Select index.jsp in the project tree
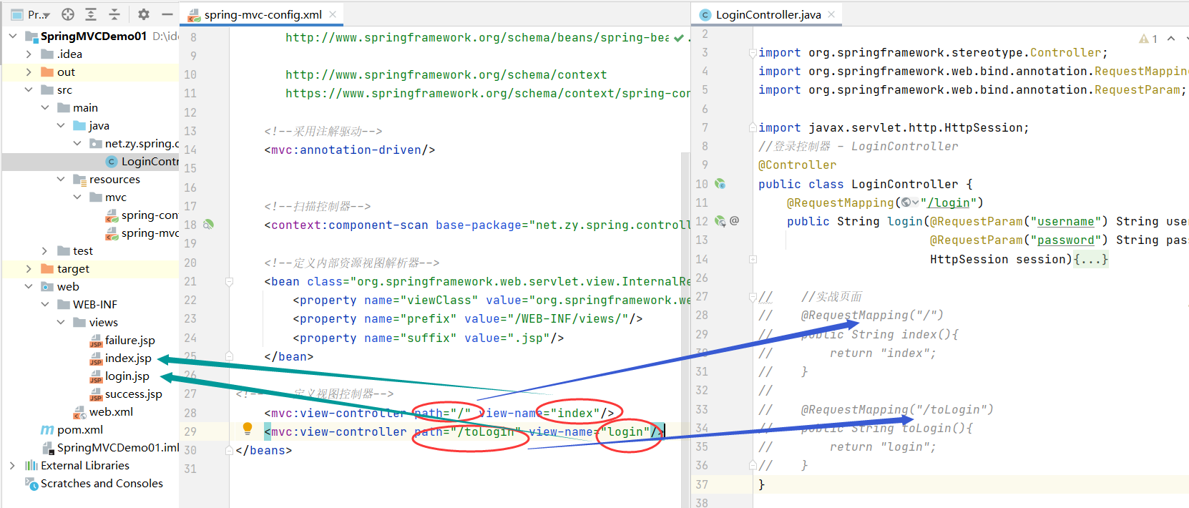This screenshot has height=508, width=1189. click(x=120, y=358)
